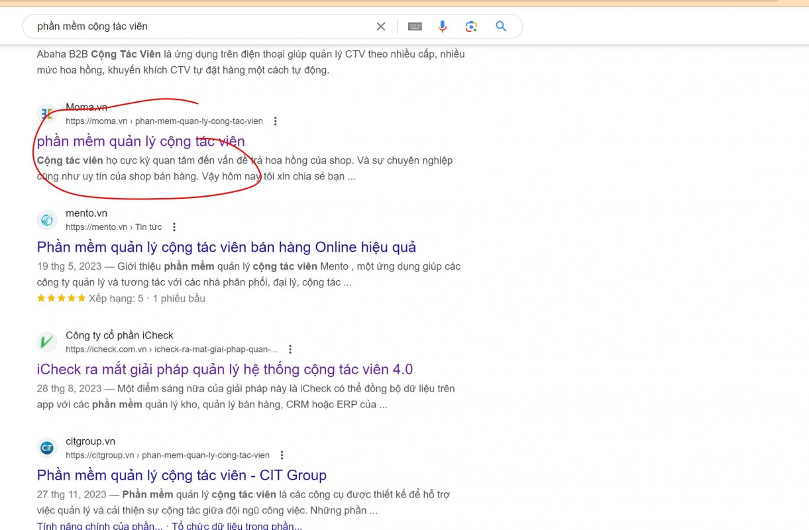Open 'iCheck ra mắt giải pháp' result
The height and width of the screenshot is (530, 809).
[225, 369]
